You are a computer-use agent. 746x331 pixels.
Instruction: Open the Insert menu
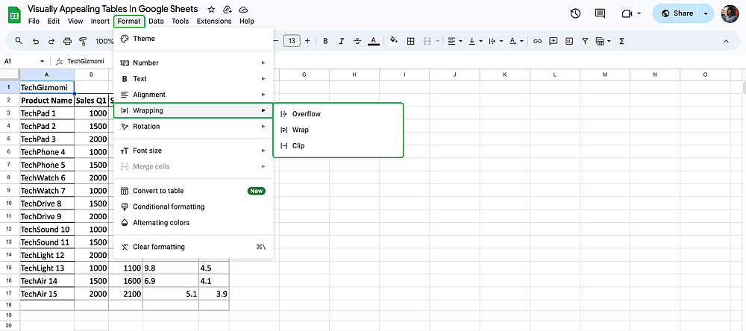click(x=100, y=21)
